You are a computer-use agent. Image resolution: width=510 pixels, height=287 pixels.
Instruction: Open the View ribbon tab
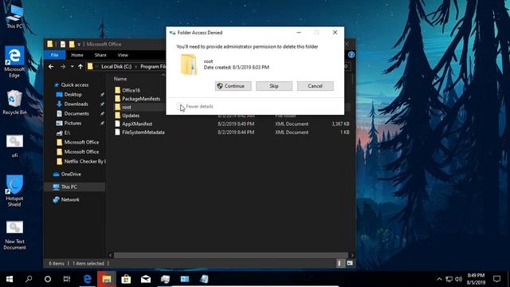[x=123, y=55]
